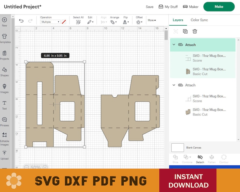Click the Combine tool
240x192 pixels.
click(x=187, y=159)
